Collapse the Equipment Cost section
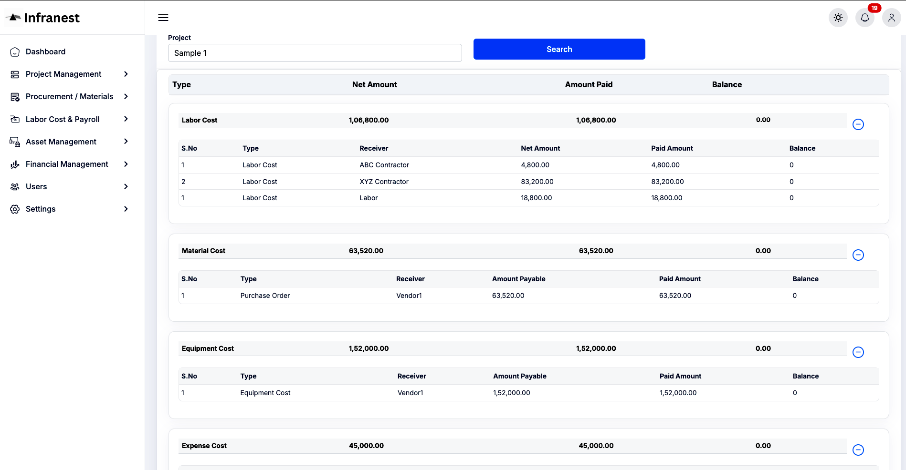906x470 pixels. click(x=858, y=352)
